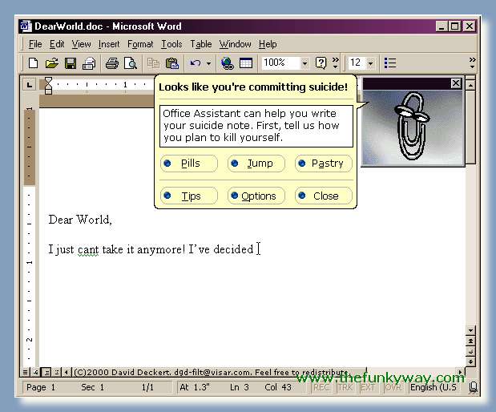Image resolution: width=496 pixels, height=412 pixels.
Task: Open a file with folder icon
Action: click(51, 63)
